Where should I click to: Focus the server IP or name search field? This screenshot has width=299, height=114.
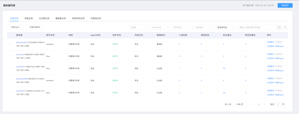point(257,27)
